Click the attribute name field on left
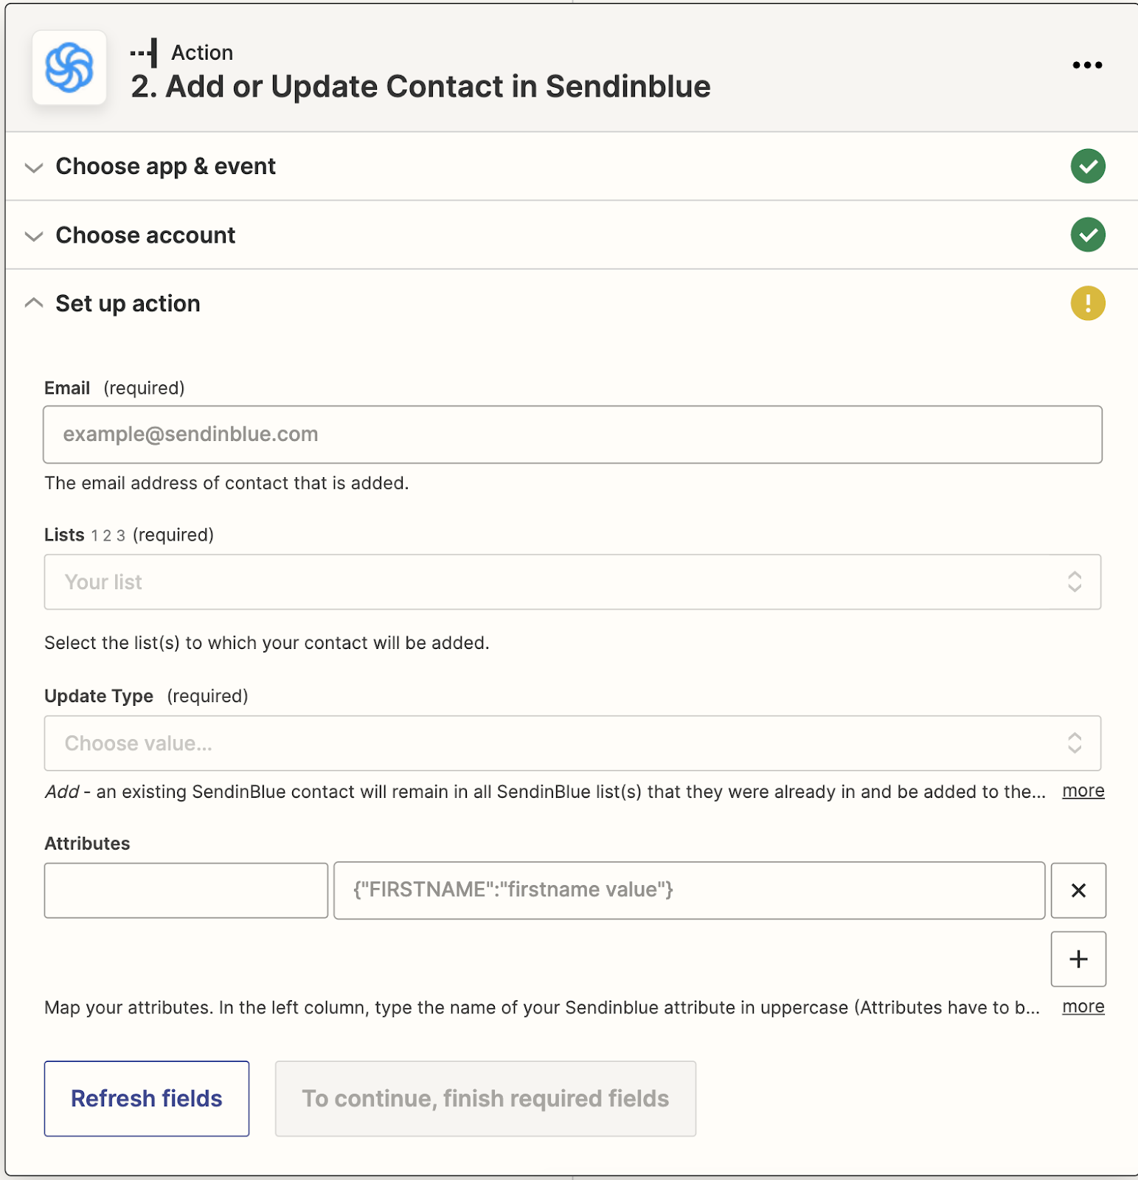This screenshot has width=1138, height=1180. (x=186, y=890)
